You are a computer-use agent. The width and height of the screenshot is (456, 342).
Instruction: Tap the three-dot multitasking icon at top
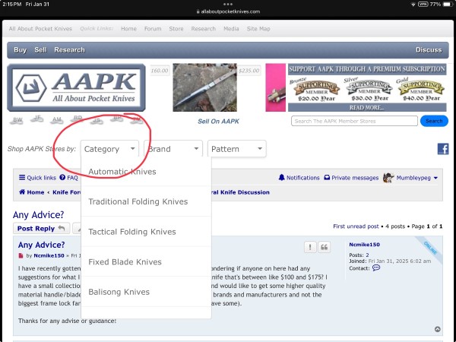pos(228,4)
